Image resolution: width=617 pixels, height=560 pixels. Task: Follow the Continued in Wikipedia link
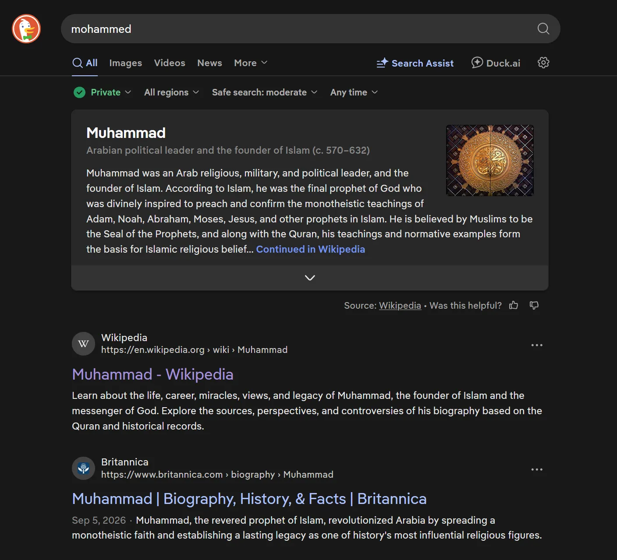[310, 249]
